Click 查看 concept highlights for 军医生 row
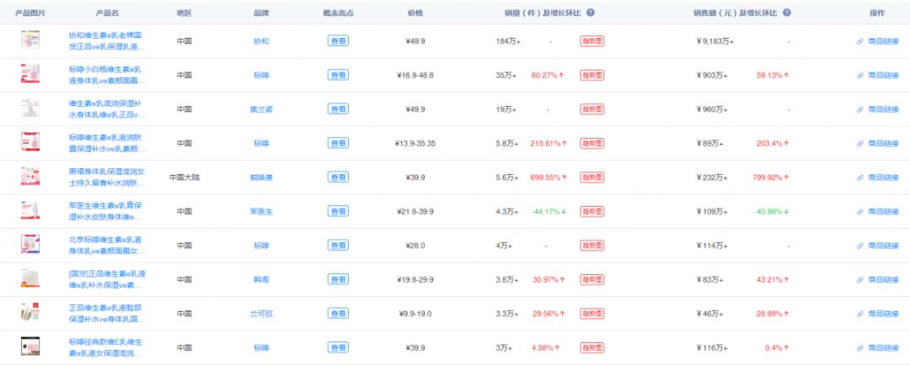This screenshot has height=365, width=910. point(339,211)
